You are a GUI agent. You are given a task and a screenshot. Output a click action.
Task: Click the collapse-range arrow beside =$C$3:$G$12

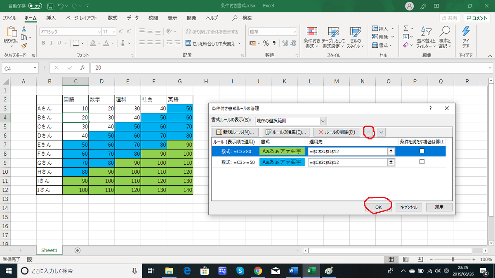(x=391, y=151)
